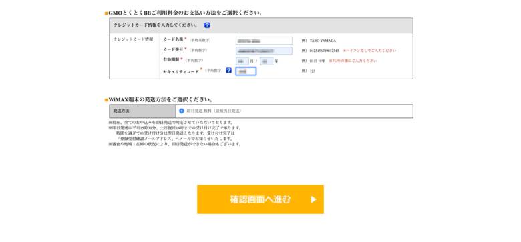Click the クレジットカード情報 row label
This screenshot has height=242, width=521.
click(133, 39)
